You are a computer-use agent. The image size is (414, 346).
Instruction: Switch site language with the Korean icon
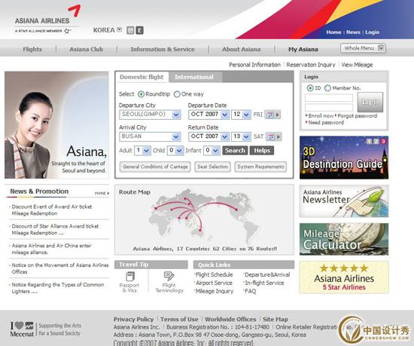click(130, 30)
